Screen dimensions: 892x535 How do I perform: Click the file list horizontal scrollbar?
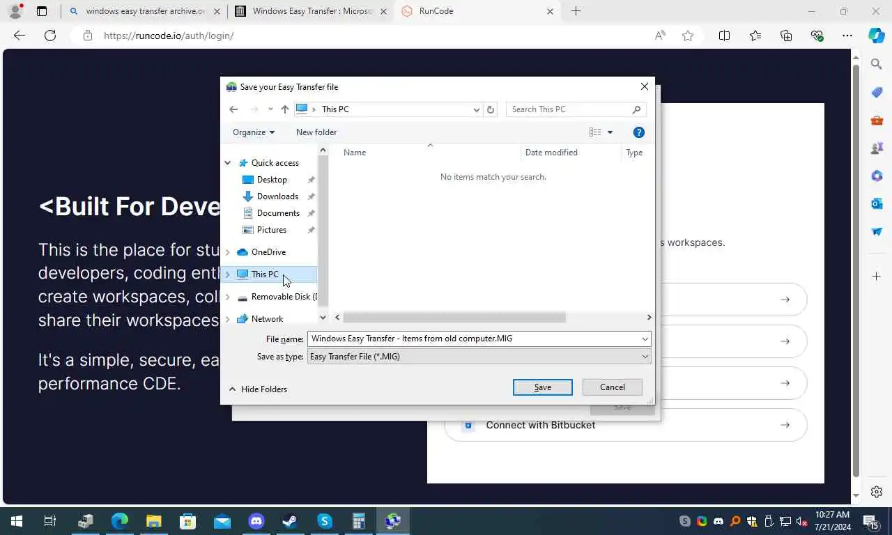(454, 318)
